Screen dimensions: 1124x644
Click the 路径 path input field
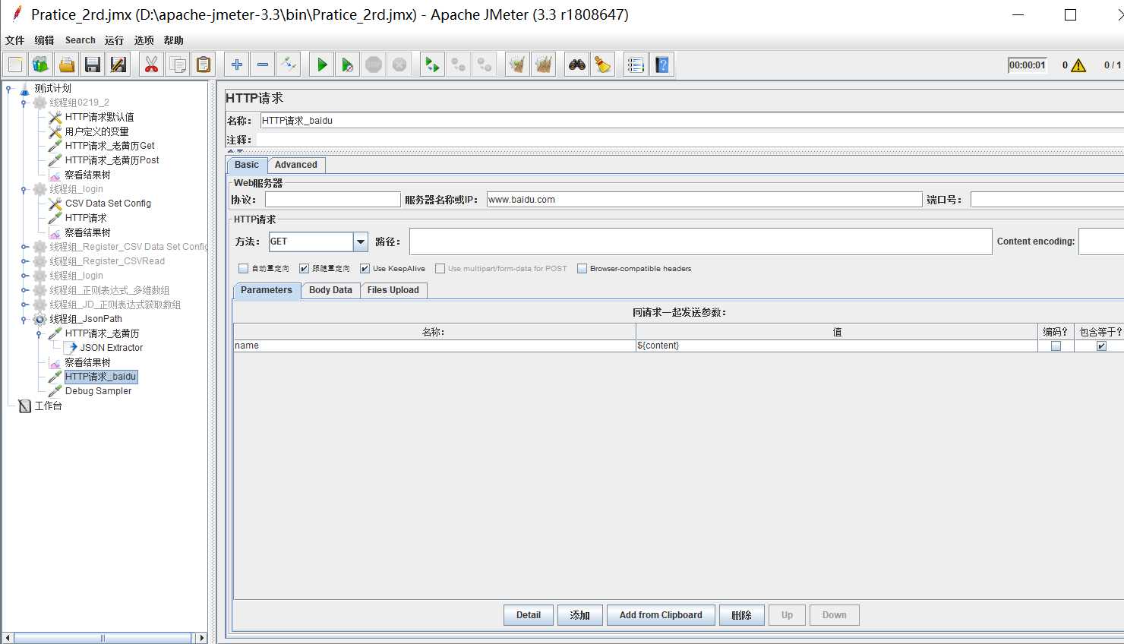[700, 241]
